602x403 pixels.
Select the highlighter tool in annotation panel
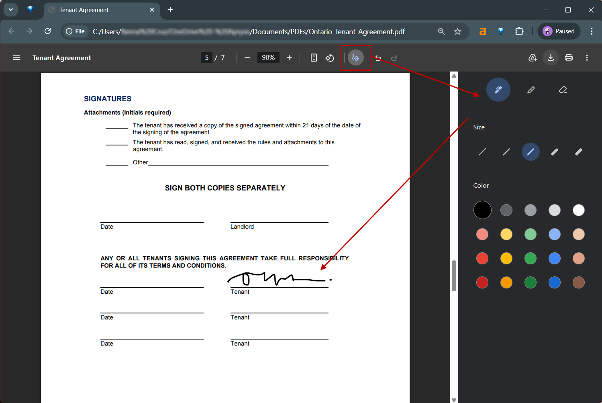[x=531, y=90]
